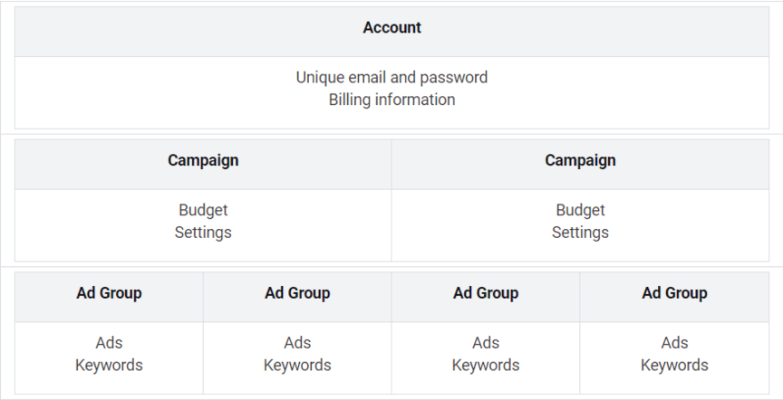
Task: Click the third Ad Group header
Action: (486, 293)
